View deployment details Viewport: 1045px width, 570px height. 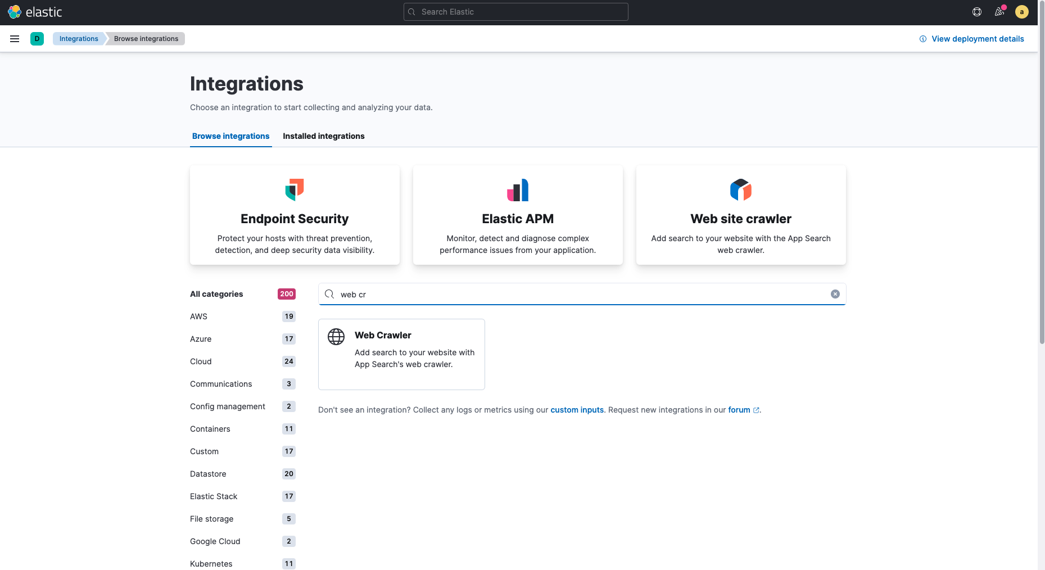[x=977, y=38]
